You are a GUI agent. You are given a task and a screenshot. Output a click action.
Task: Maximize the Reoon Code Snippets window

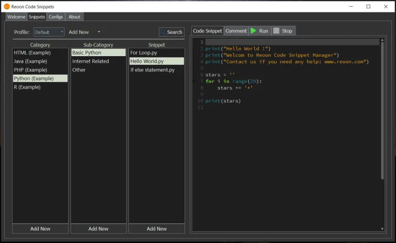tap(368, 7)
